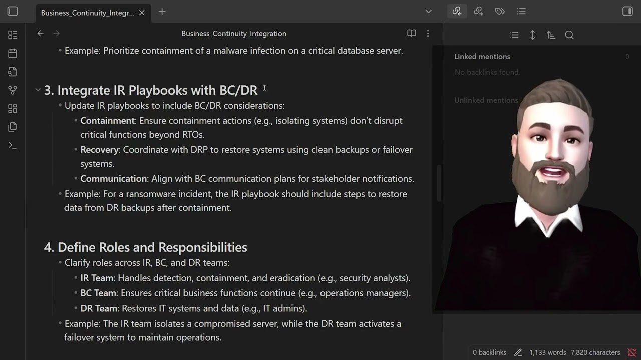641x360 pixels.
Task: Click the bold text 'DR Team'
Action: tap(99, 309)
